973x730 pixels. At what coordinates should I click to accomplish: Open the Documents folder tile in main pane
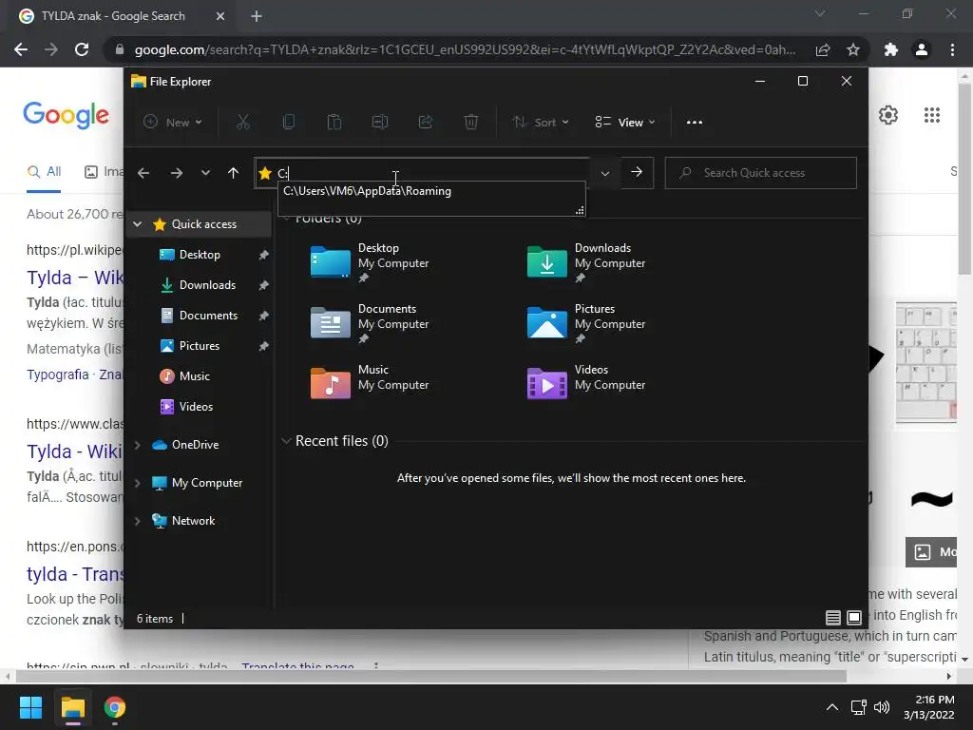(x=371, y=323)
